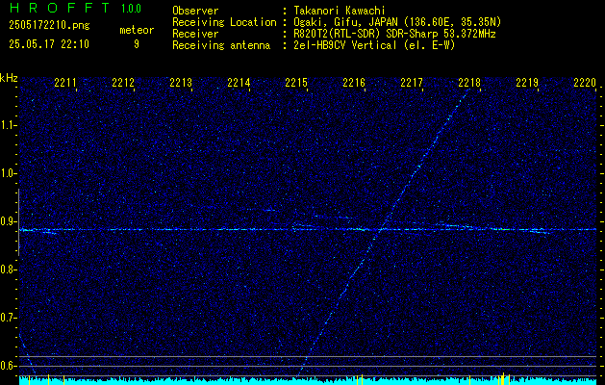Click the 'Observer' field label
The width and height of the screenshot is (605, 385).
click(x=195, y=11)
